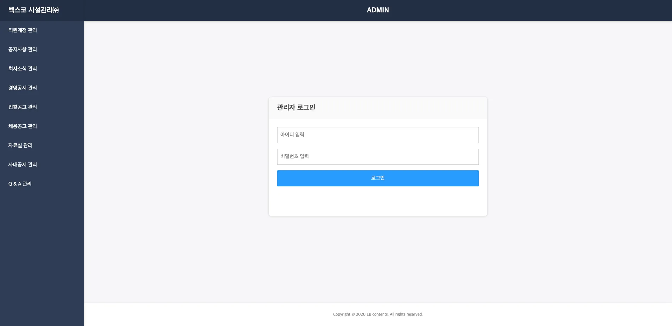Open 직원계정 관리 in sidebar
The width and height of the screenshot is (672, 326).
[23, 30]
